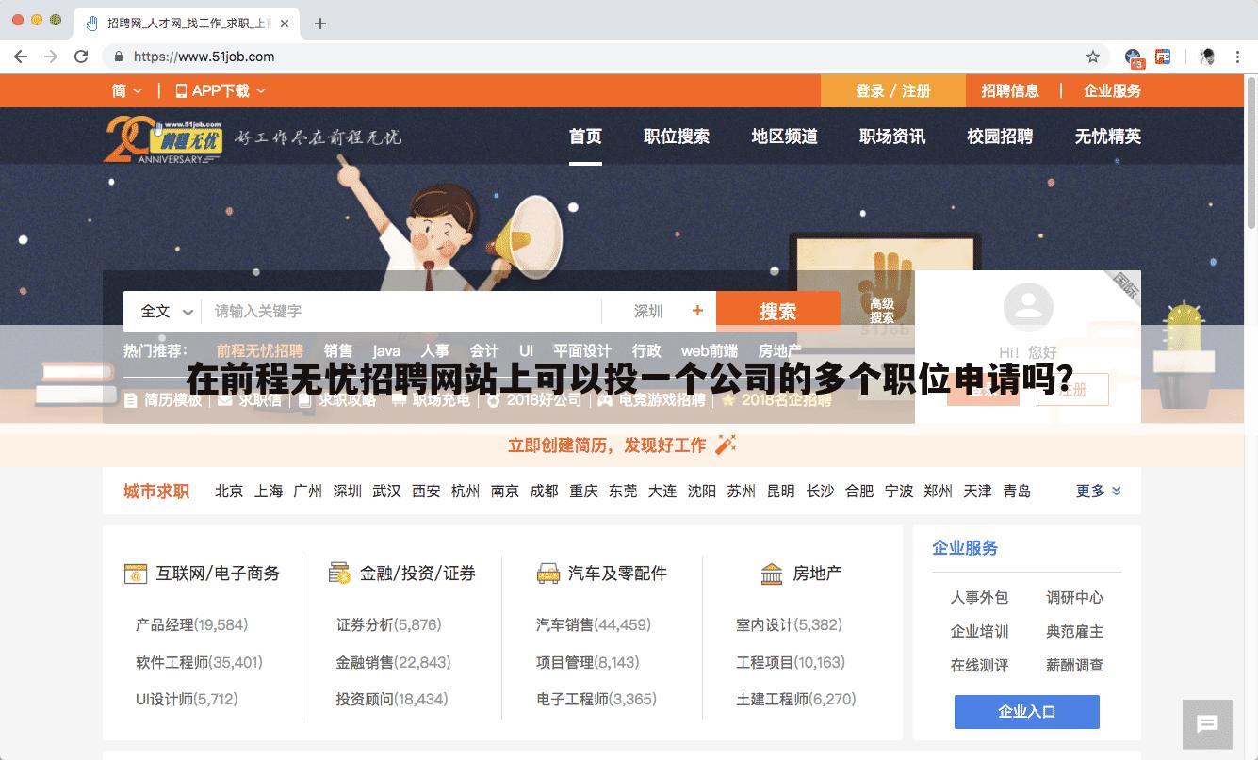Click the 登录 / 注册 button

click(893, 90)
